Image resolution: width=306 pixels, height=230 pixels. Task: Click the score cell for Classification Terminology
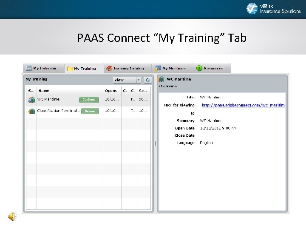click(x=143, y=111)
